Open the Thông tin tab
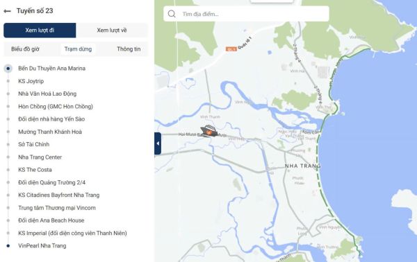Image resolution: width=417 pixels, height=262 pixels. click(129, 49)
